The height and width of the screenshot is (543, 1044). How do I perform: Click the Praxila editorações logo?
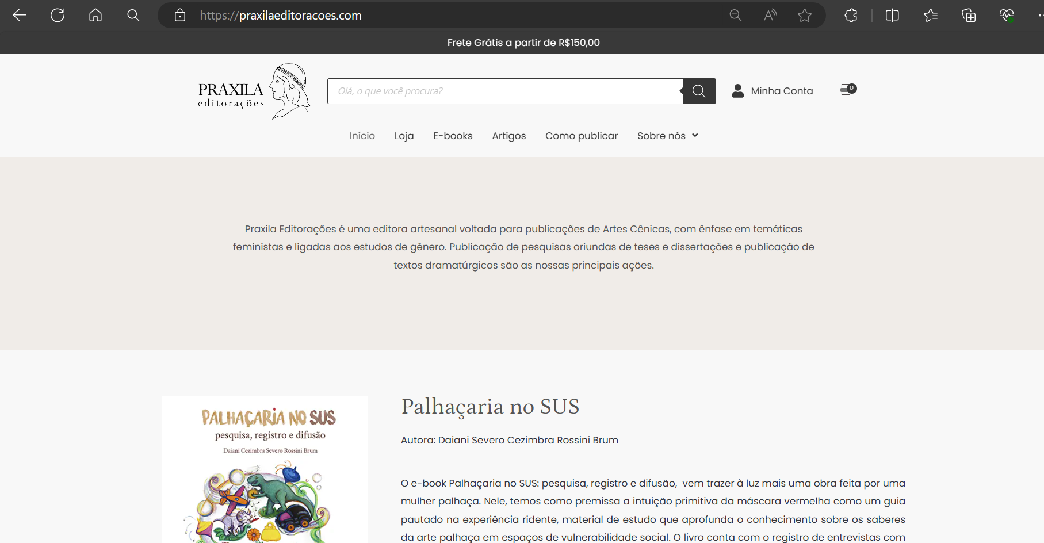coord(254,91)
